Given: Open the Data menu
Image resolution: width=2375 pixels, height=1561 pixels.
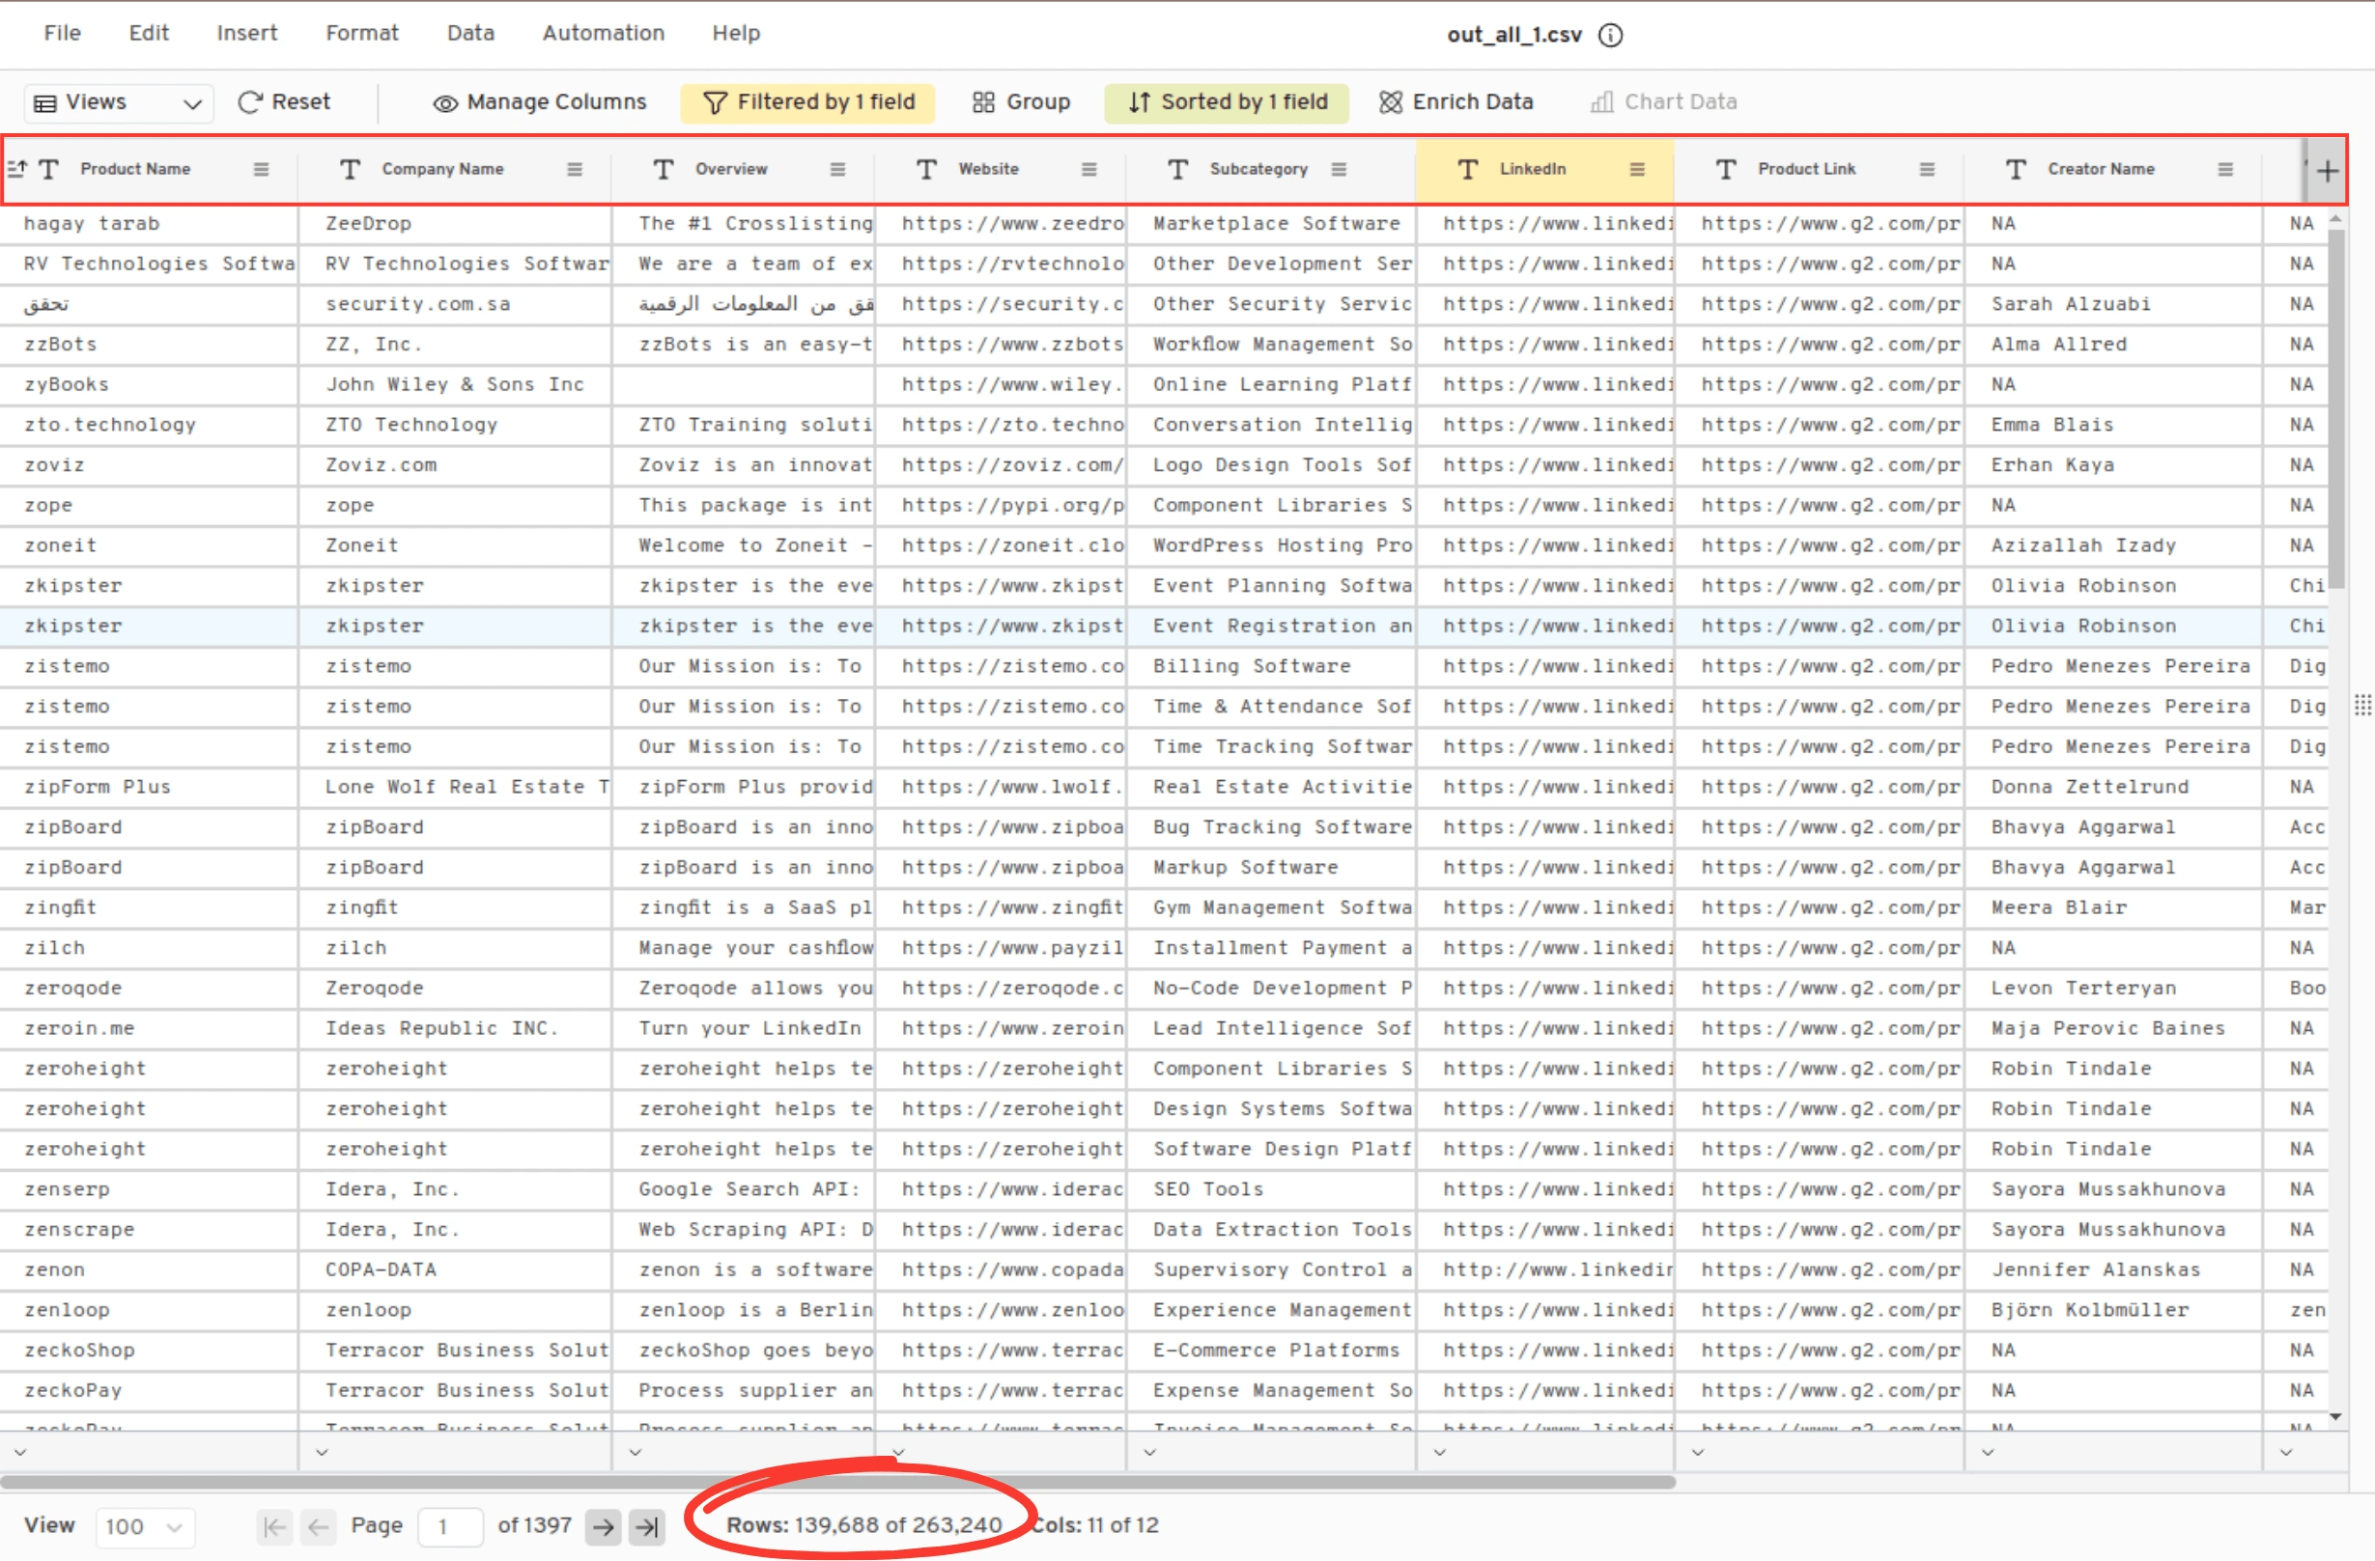Looking at the screenshot, I should click(470, 33).
